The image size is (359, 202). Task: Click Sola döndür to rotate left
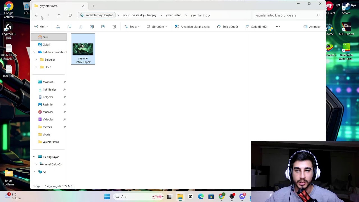pyautogui.click(x=227, y=27)
